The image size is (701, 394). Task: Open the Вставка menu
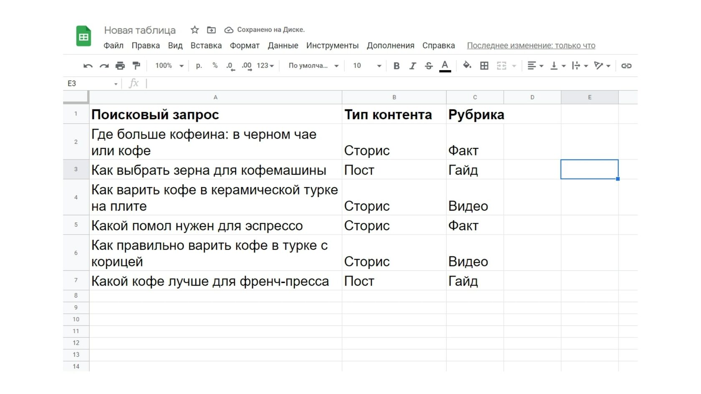pos(206,45)
